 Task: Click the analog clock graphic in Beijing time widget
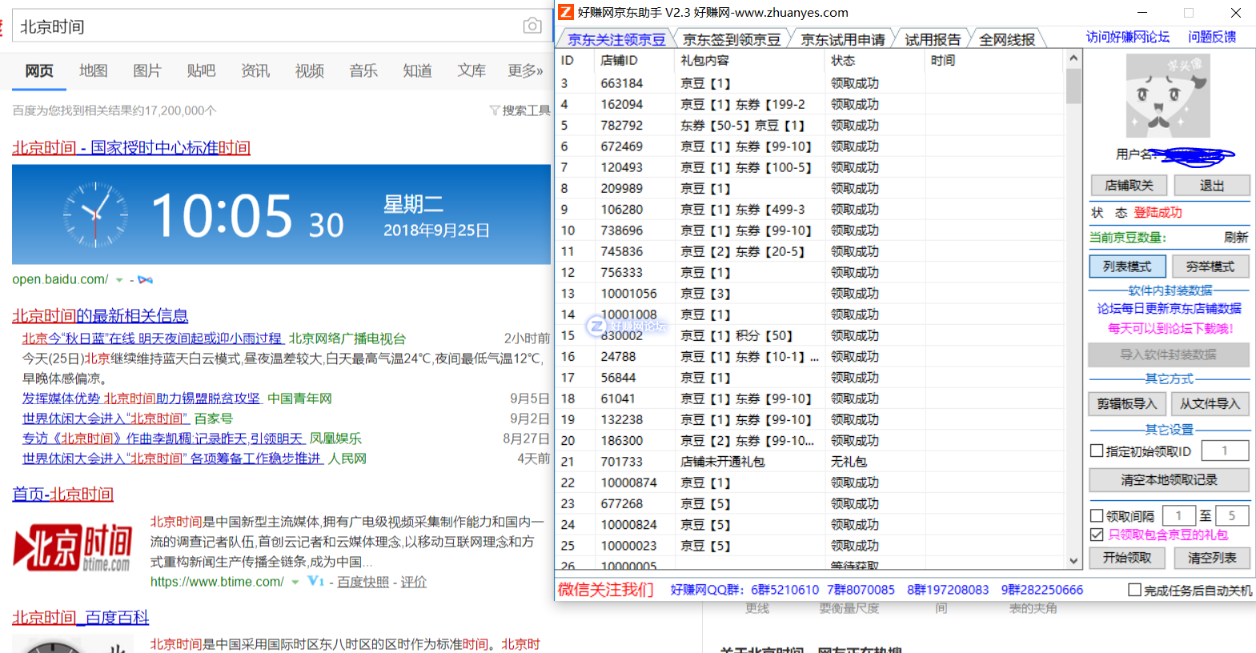[95, 214]
